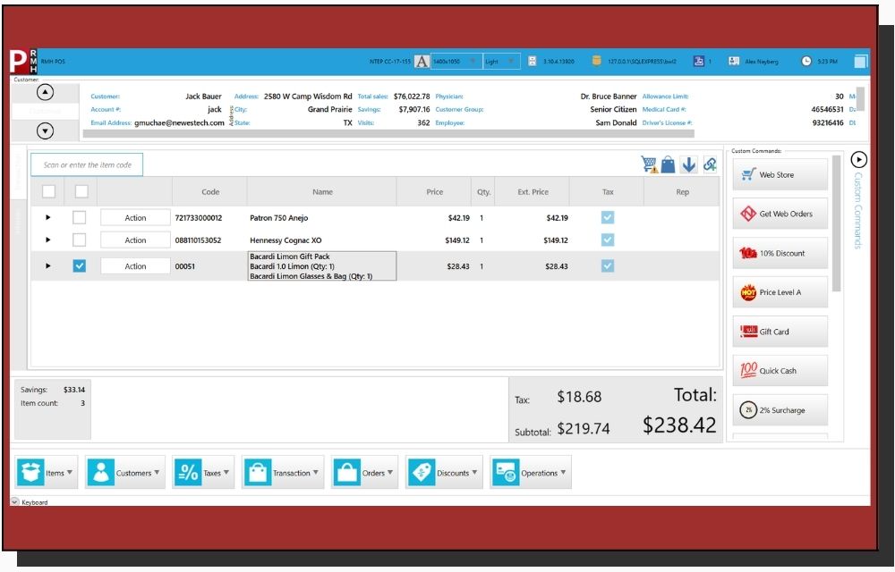Check the Hennessy Cognac XO row checkbox
Screen dimensions: 895x572
[80, 240]
